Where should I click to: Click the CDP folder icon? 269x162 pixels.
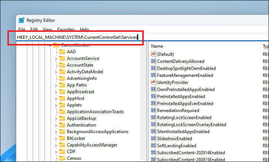(62, 152)
